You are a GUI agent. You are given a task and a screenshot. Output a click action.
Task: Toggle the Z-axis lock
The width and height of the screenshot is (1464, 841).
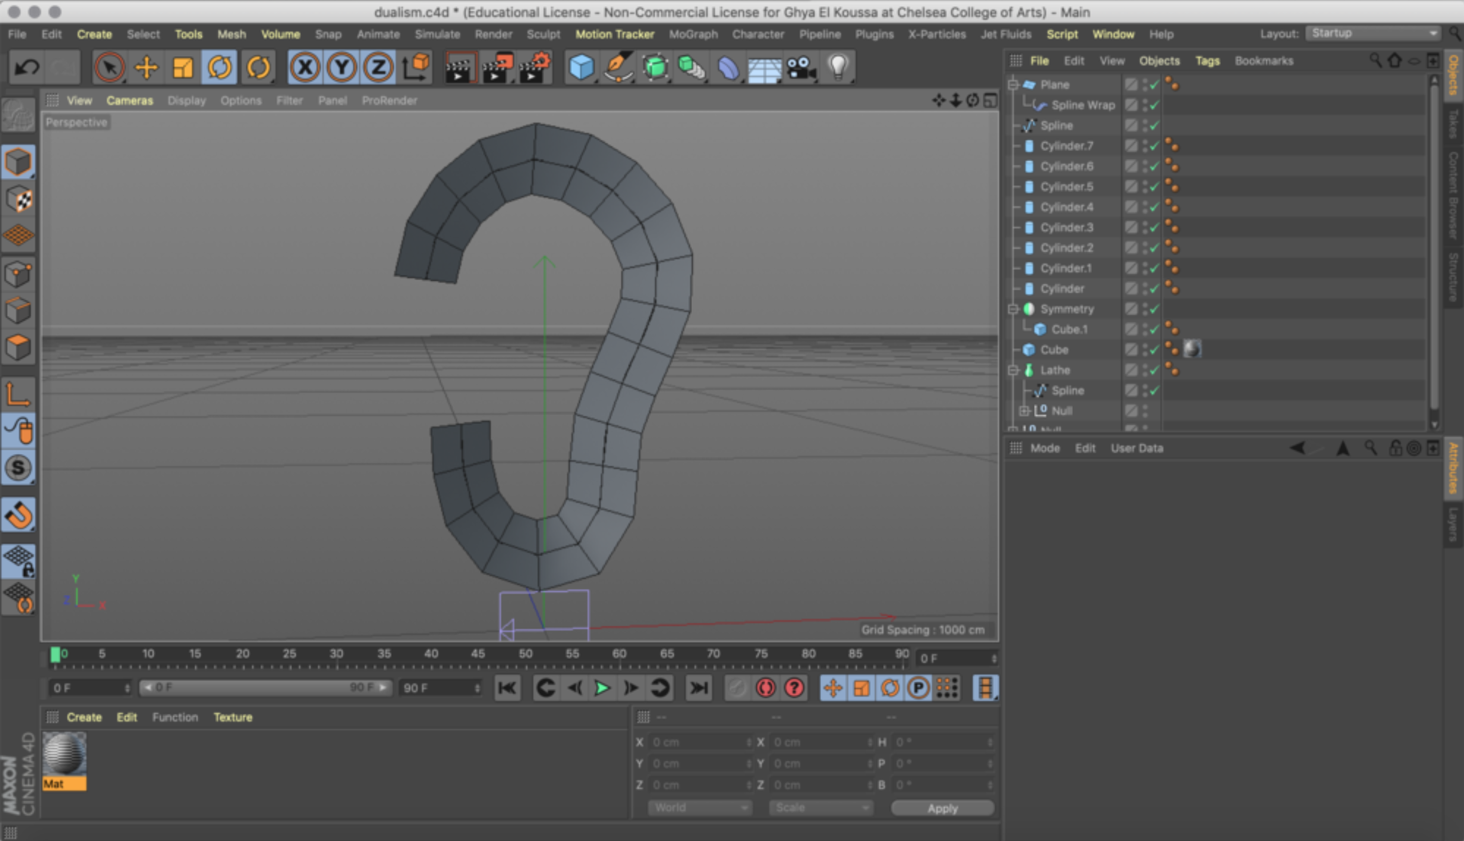click(378, 67)
